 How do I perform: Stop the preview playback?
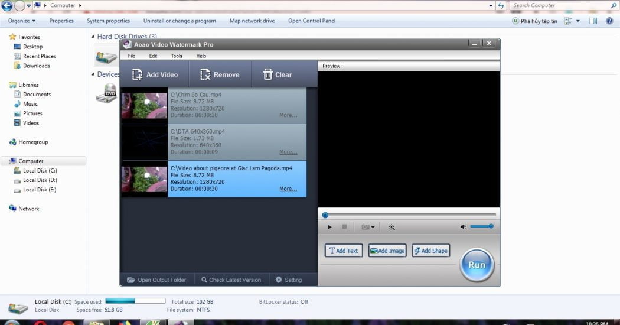[x=344, y=226]
